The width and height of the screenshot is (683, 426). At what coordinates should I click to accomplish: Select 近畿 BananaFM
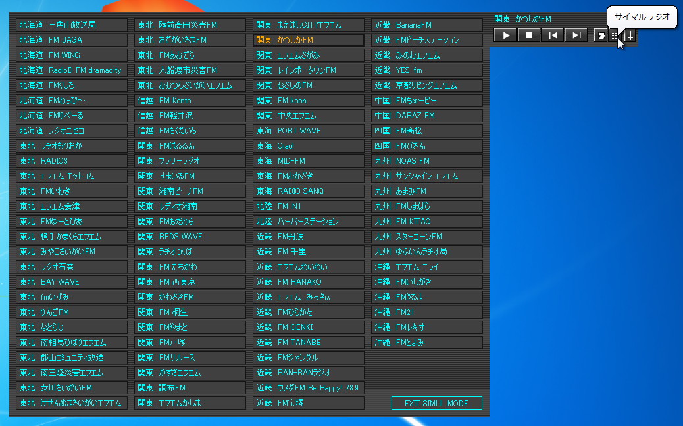click(427, 25)
